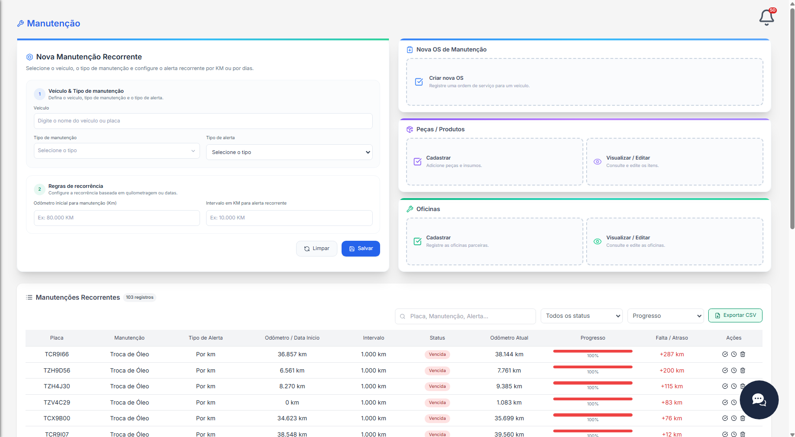Click the Placa column header
The image size is (795, 437).
[x=57, y=338]
